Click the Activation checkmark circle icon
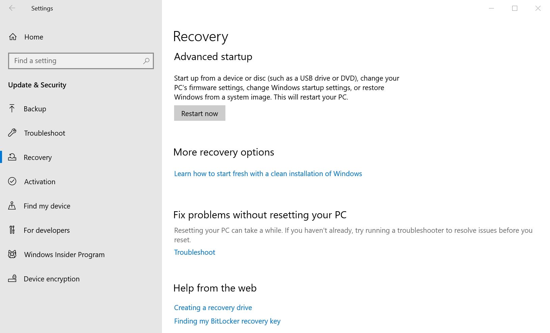This screenshot has width=550, height=333. (12, 181)
